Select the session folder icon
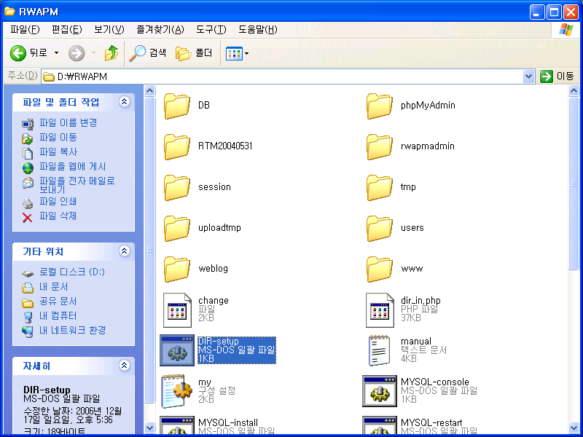583x437 pixels. (177, 188)
